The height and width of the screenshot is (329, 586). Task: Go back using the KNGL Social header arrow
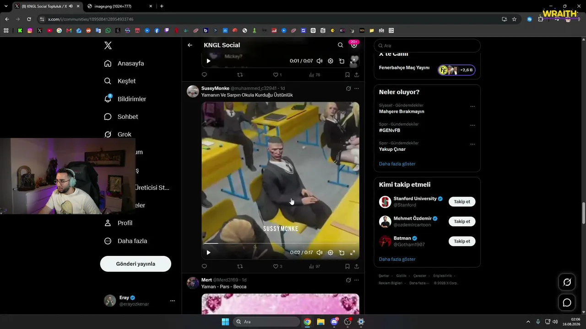[190, 45]
